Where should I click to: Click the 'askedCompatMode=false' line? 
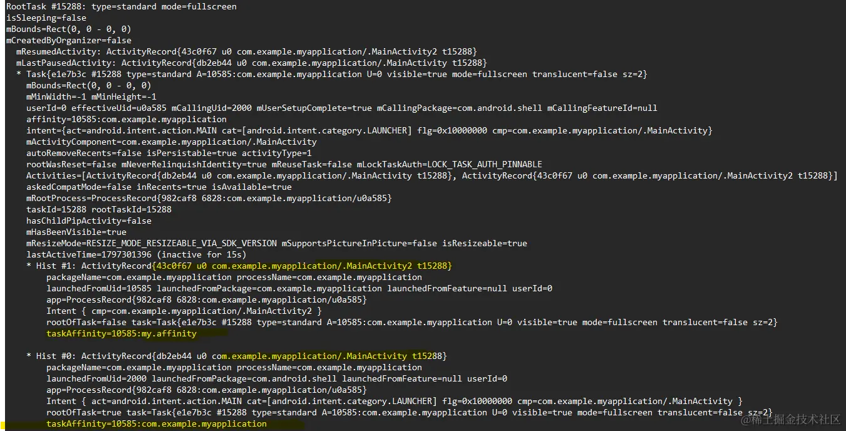(x=159, y=187)
